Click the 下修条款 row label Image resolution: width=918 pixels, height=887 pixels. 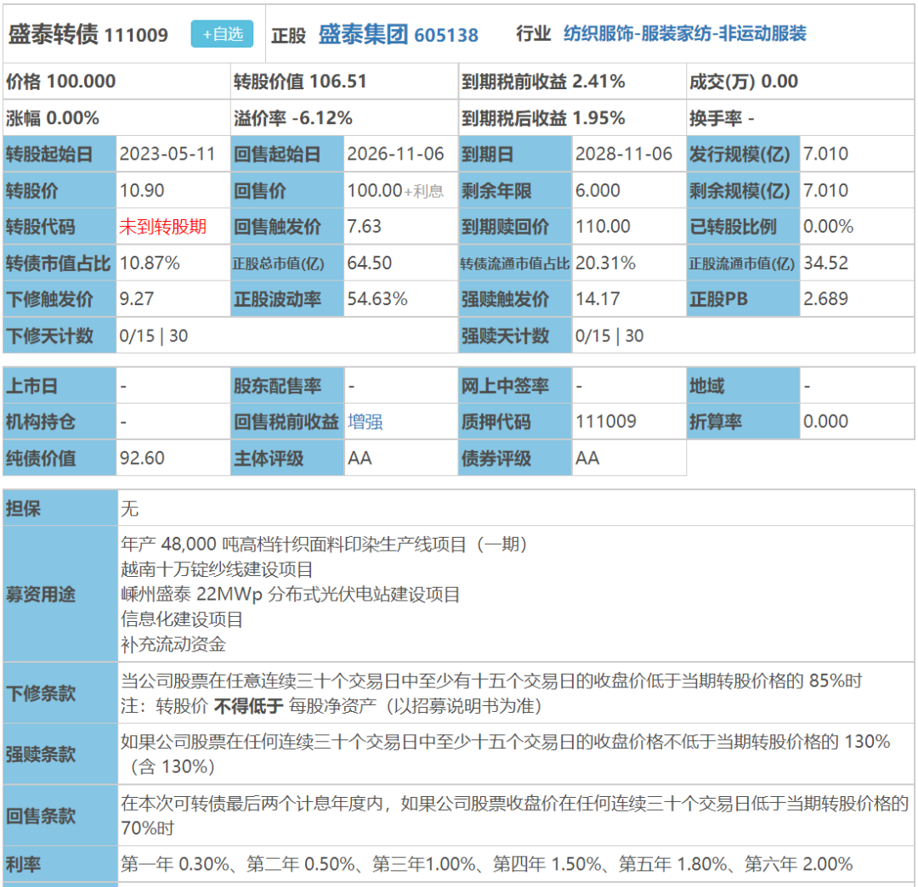pyautogui.click(x=41, y=693)
